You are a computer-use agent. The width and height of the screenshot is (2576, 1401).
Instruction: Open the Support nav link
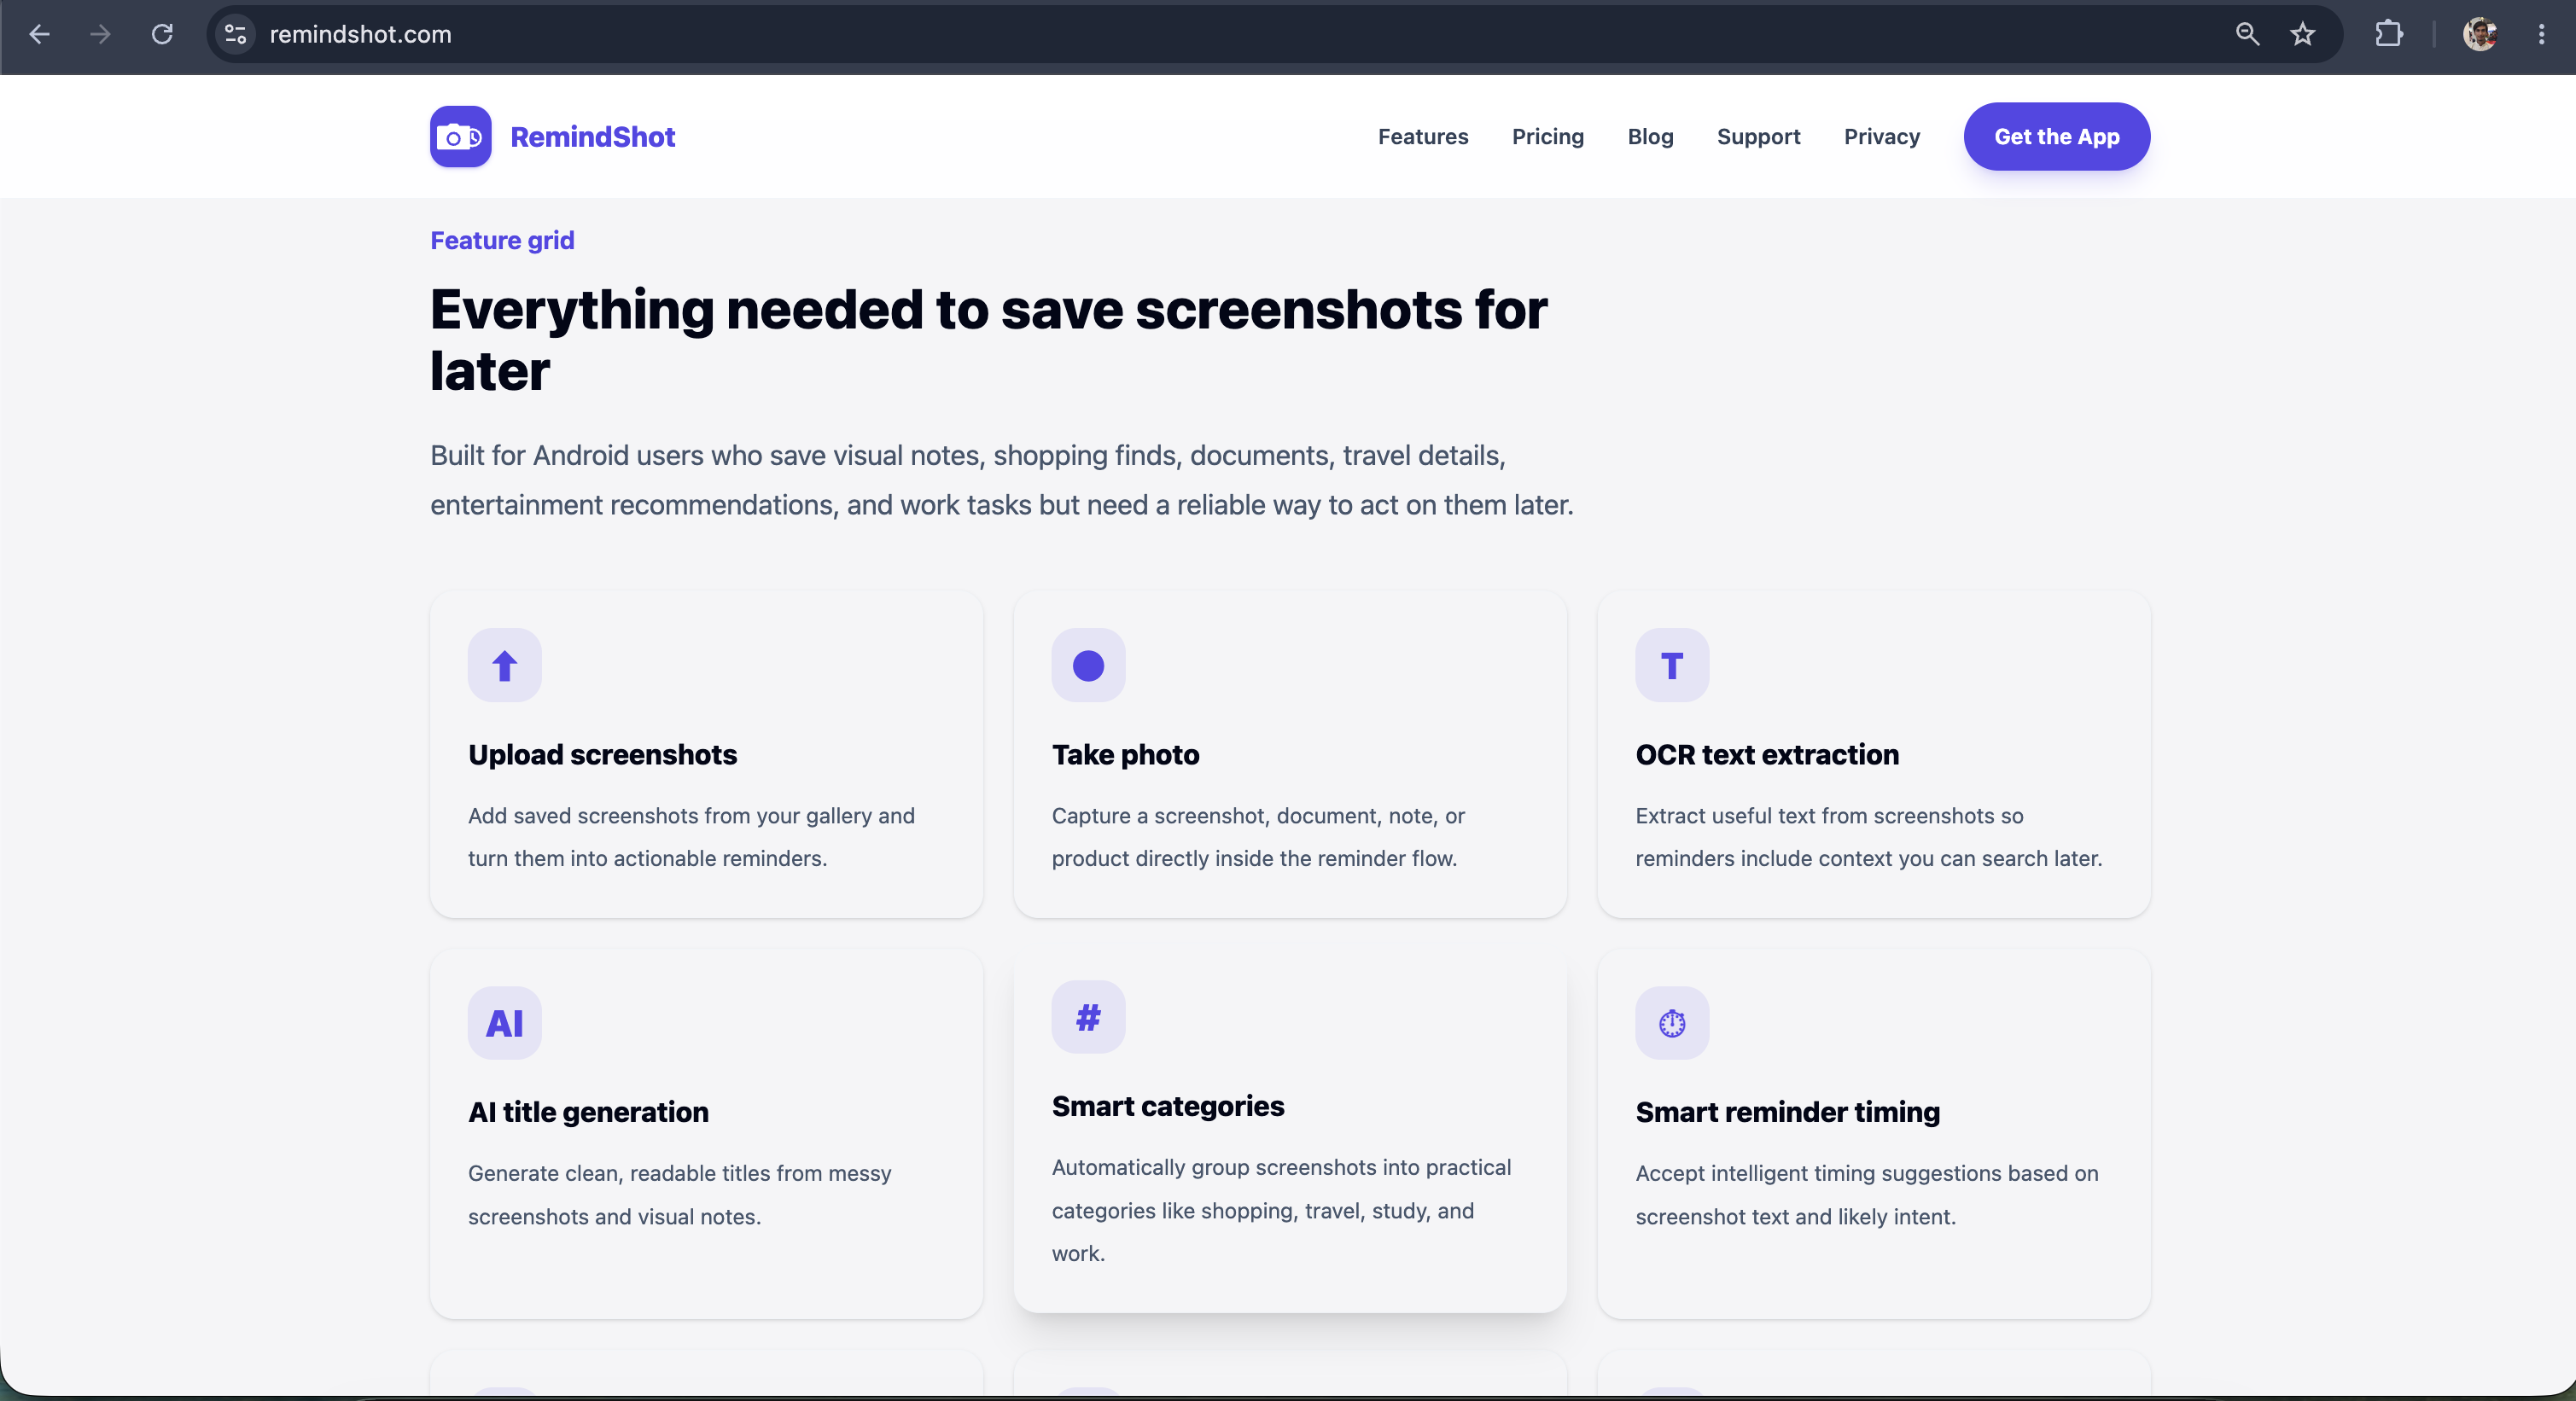1758,137
